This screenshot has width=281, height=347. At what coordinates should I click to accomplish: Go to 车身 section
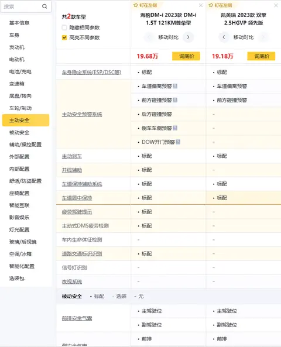coord(14,35)
